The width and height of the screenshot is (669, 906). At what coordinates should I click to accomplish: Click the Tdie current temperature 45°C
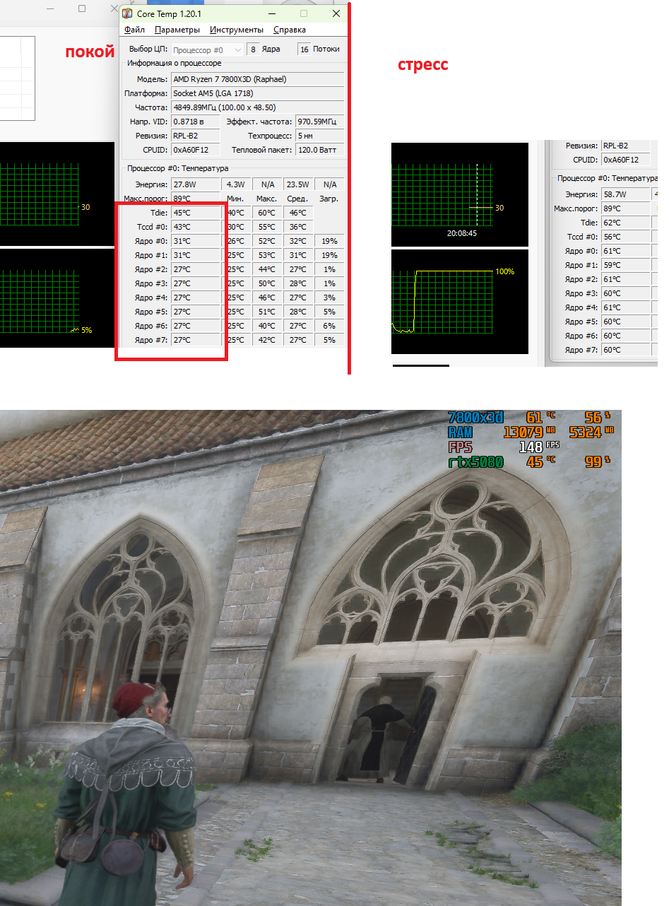[x=195, y=213]
